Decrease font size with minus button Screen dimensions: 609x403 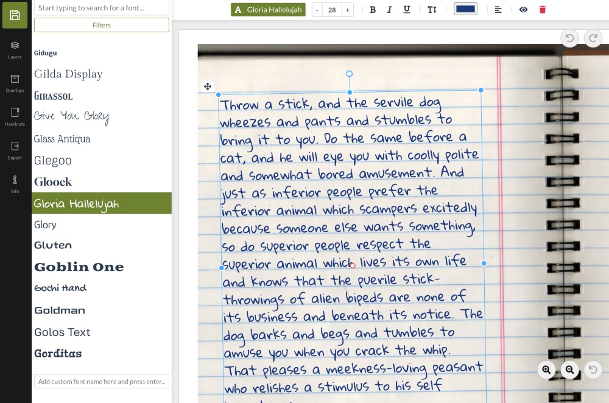tap(317, 10)
